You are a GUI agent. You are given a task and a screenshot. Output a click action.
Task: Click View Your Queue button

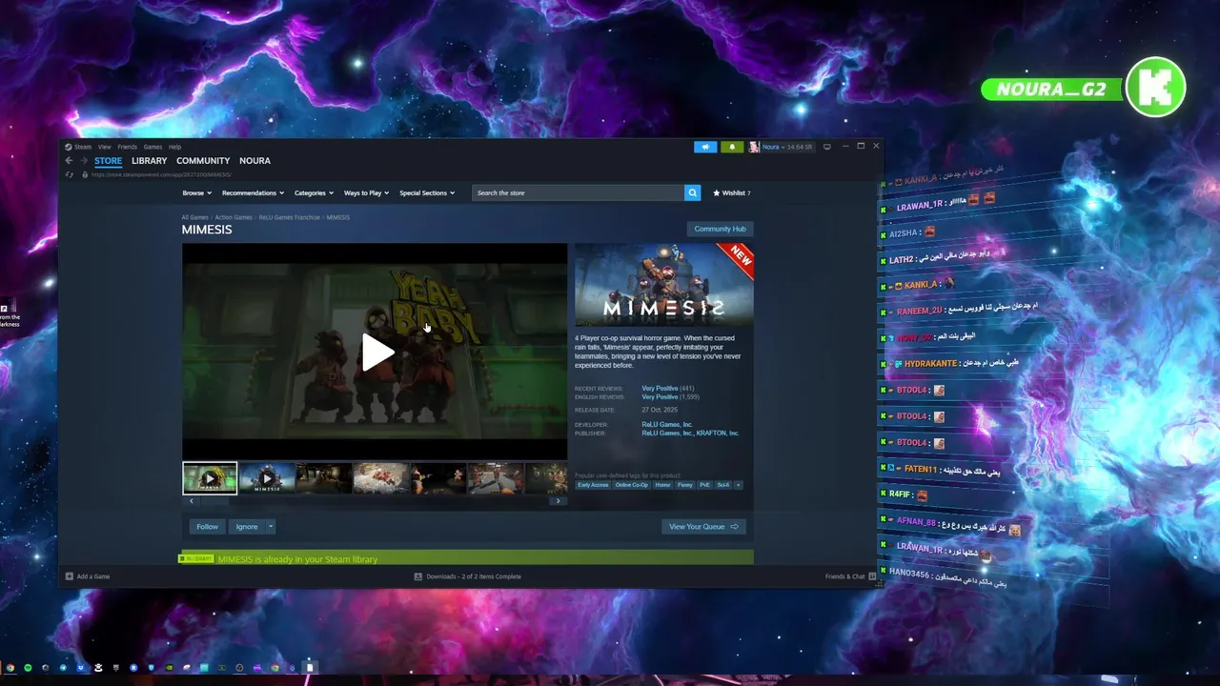(x=703, y=526)
